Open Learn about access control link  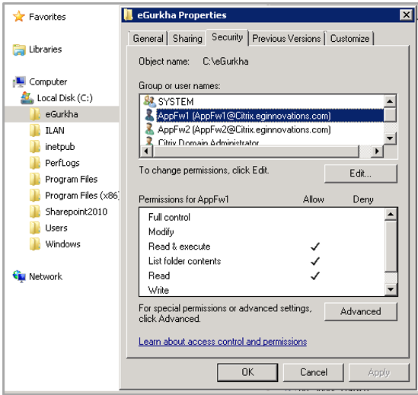pos(222,342)
